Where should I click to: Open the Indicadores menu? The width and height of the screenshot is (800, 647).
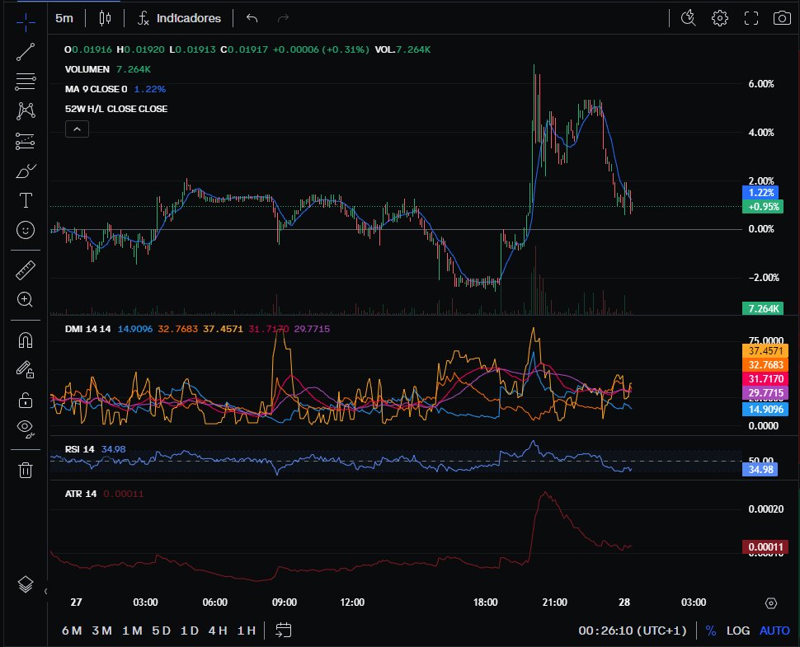pos(179,18)
